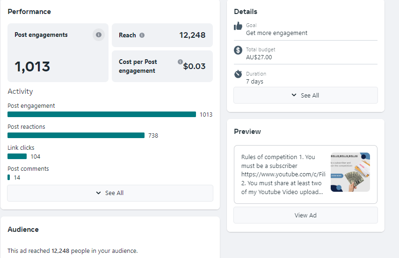Click the View Ad button
The image size is (399, 258).
click(x=305, y=215)
